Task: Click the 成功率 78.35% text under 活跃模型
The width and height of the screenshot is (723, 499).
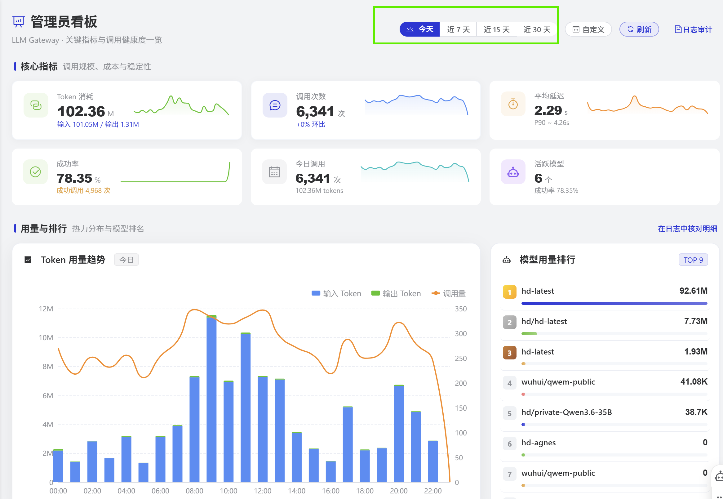Action: click(x=556, y=190)
